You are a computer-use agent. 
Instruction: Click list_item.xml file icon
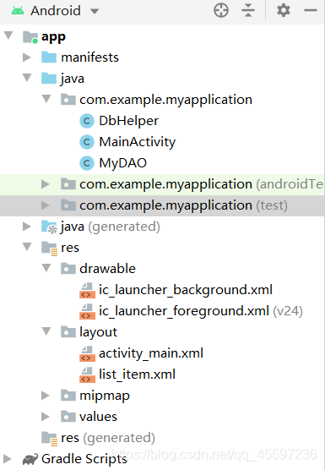click(x=87, y=375)
